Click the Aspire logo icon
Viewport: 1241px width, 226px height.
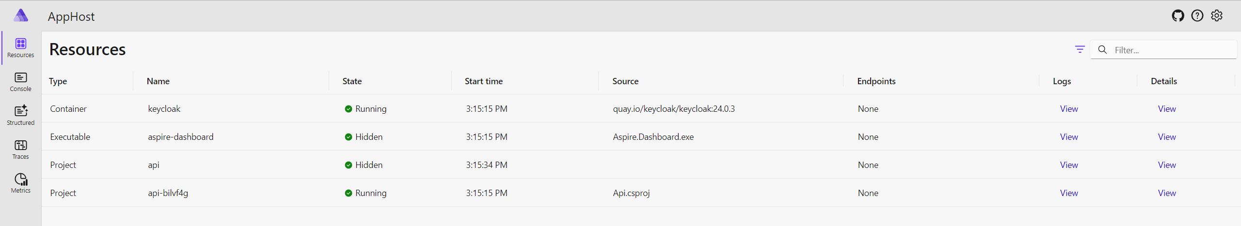tap(21, 15)
